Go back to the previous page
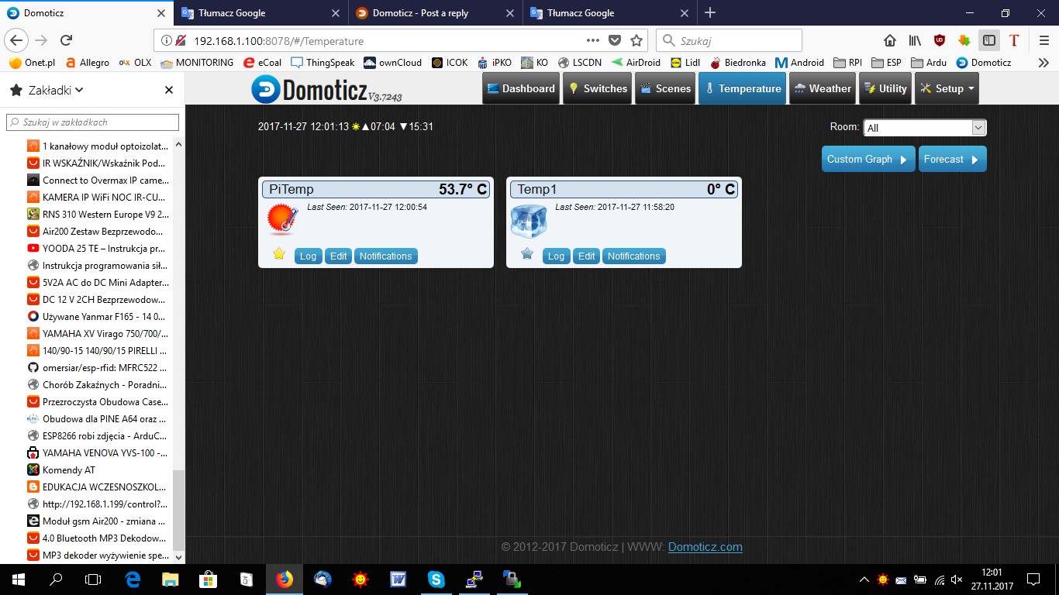Screen dimensions: 1059x595 [17, 40]
